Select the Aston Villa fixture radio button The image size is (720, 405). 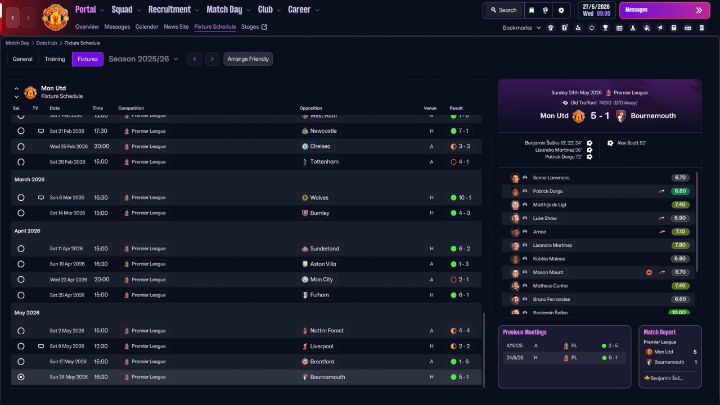21,264
